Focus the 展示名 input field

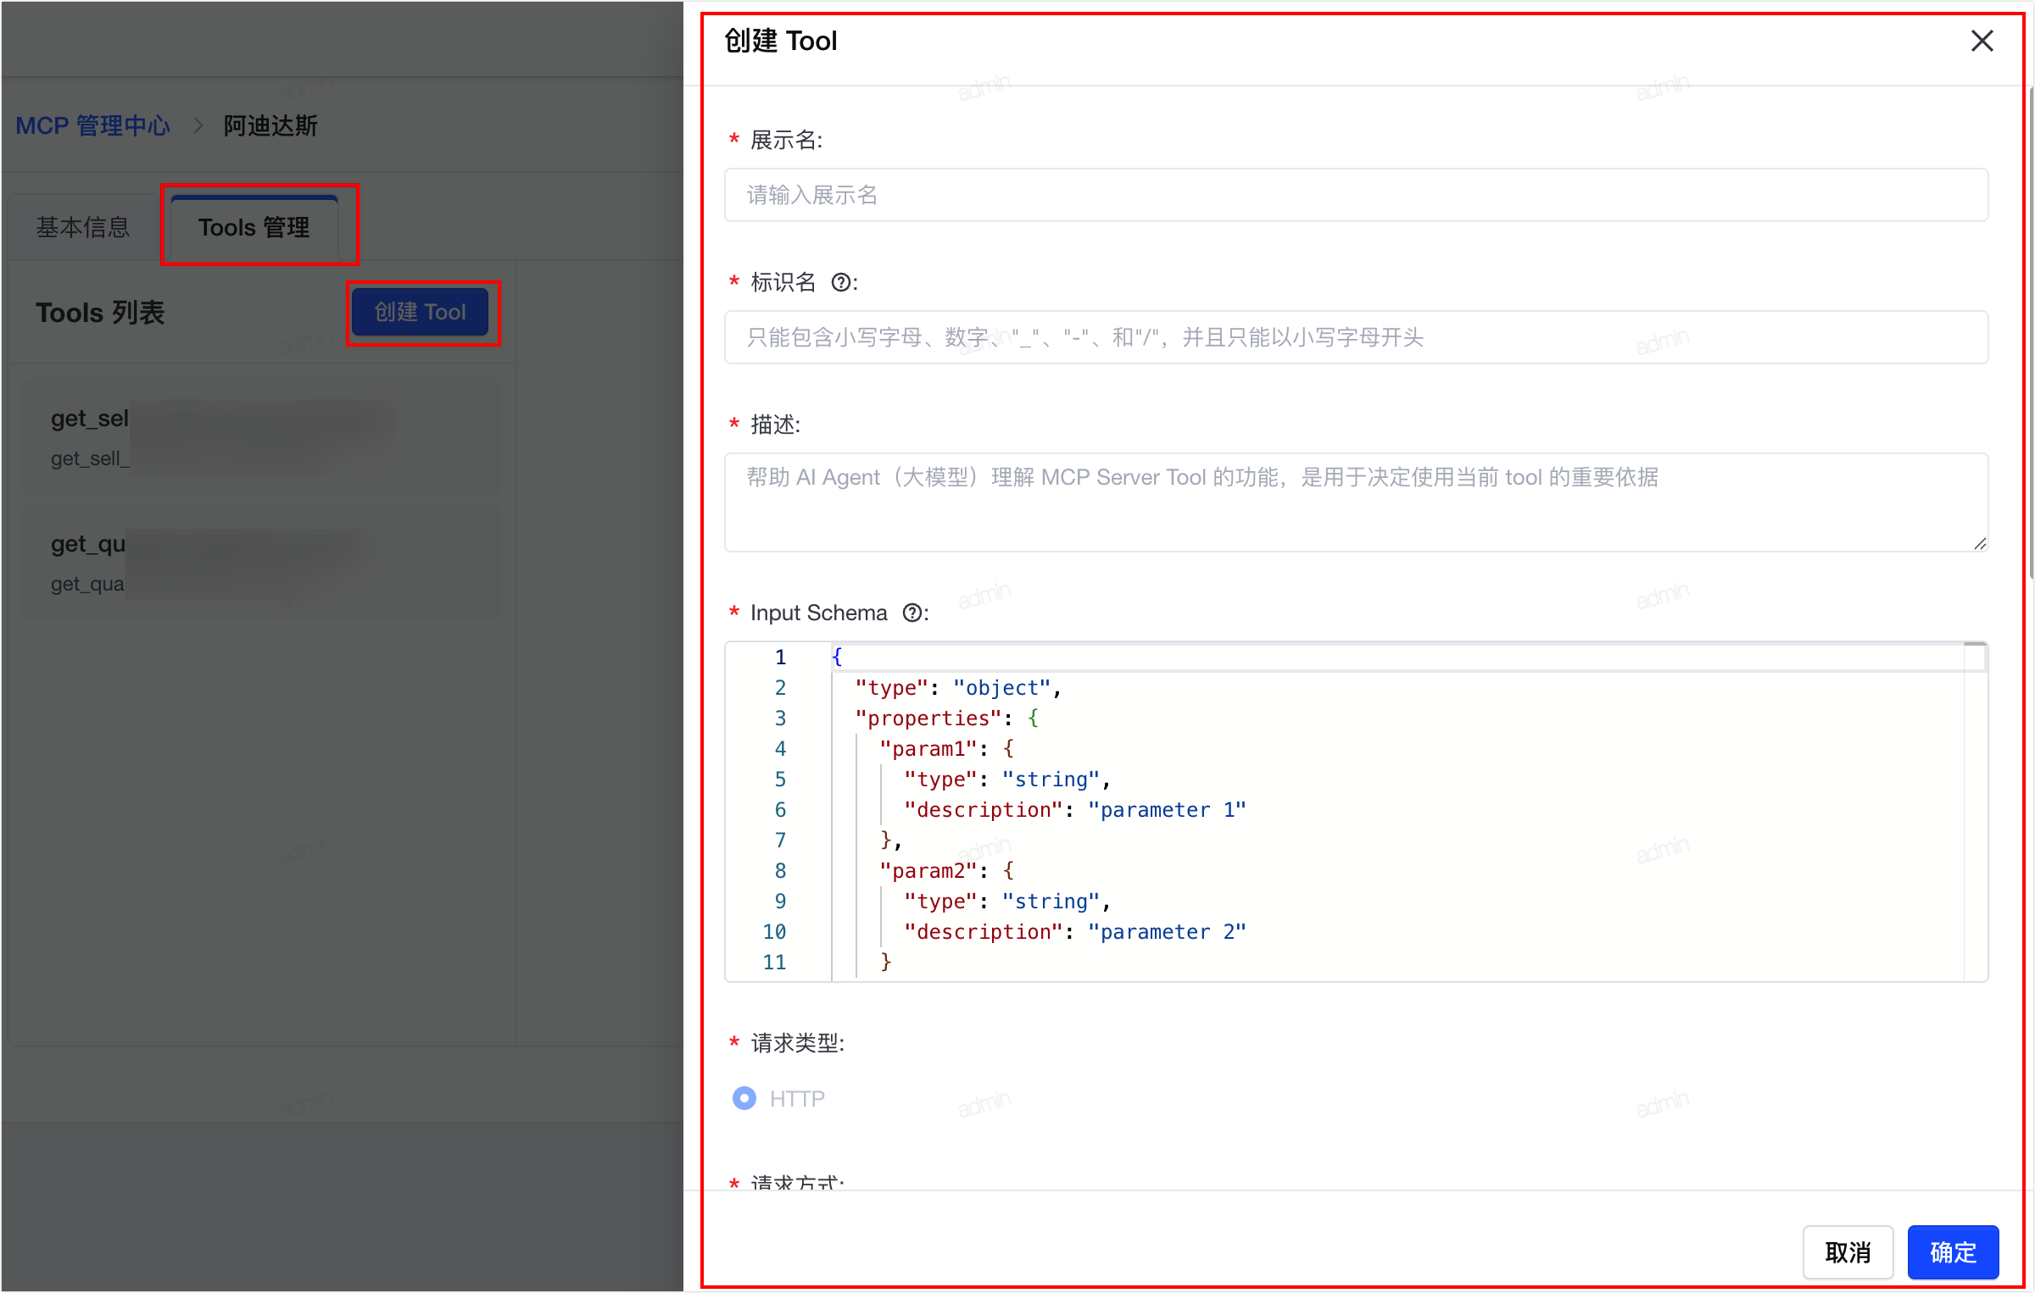pyautogui.click(x=1356, y=195)
